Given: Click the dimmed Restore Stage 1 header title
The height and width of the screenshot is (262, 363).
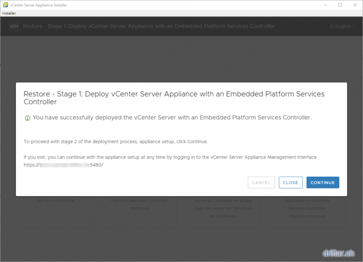Looking at the screenshot, I should [x=148, y=26].
